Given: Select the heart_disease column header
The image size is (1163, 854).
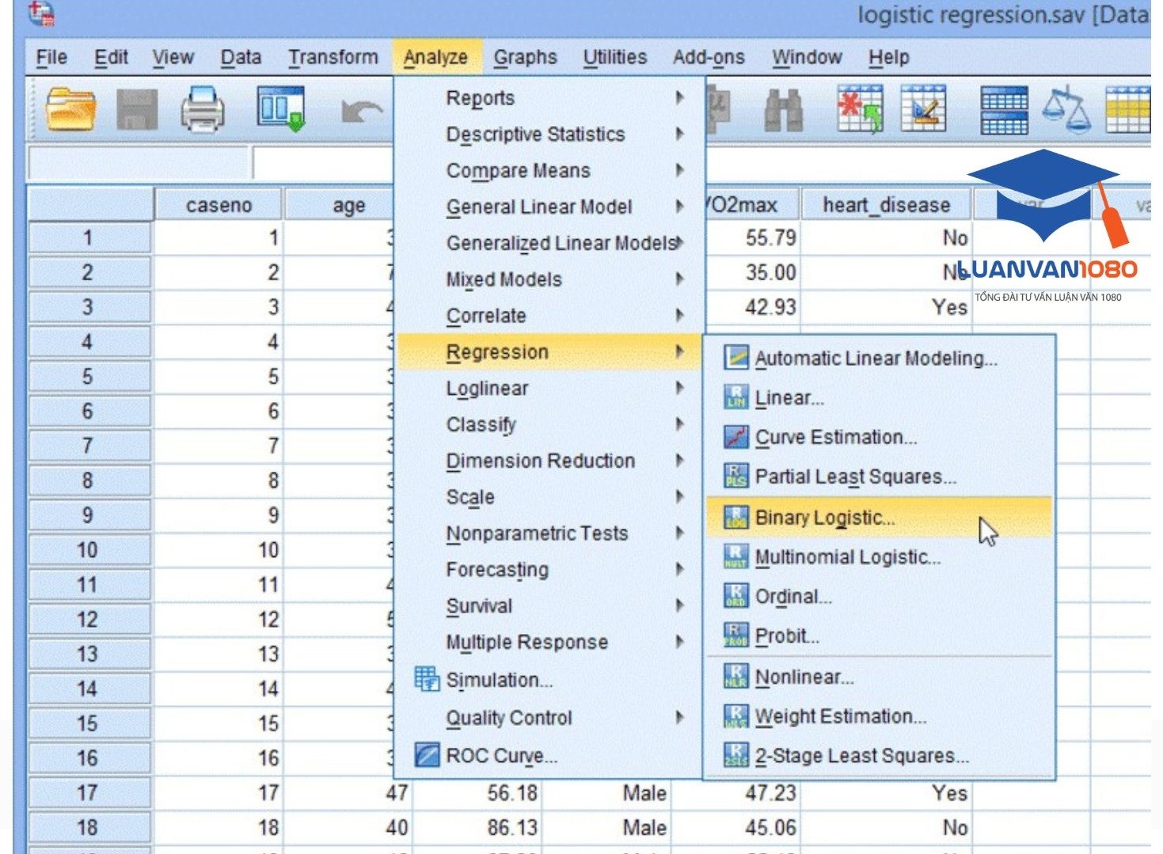Looking at the screenshot, I should coord(886,205).
